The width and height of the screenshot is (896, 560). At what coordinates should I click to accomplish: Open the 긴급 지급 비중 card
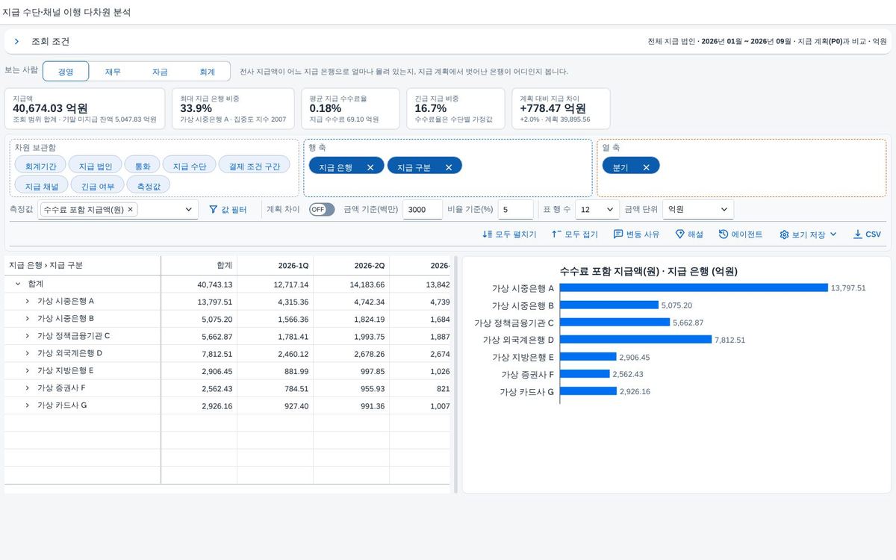(x=455, y=108)
